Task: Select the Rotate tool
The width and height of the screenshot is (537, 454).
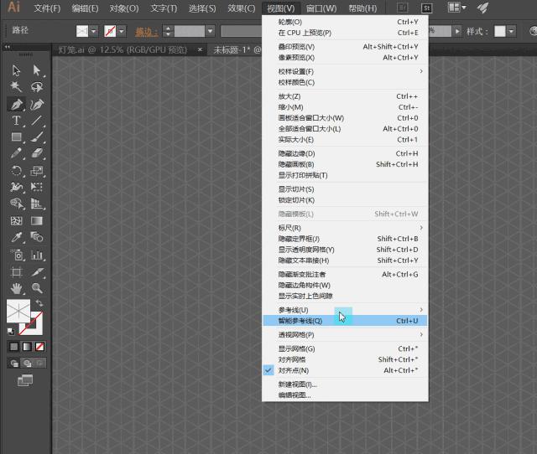Action: pos(16,170)
